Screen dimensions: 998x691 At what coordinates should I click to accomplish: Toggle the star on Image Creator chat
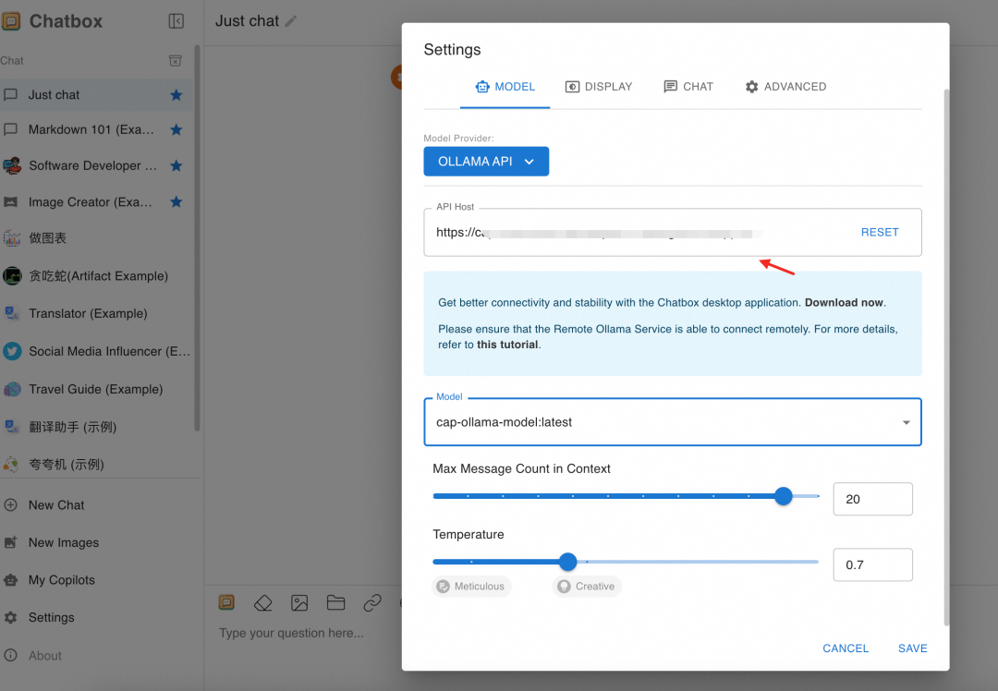pyautogui.click(x=176, y=201)
